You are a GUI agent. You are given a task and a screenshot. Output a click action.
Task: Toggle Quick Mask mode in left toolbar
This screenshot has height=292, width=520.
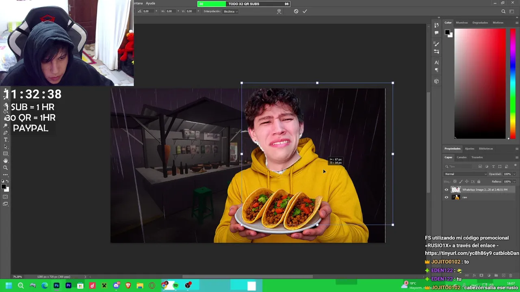point(5,197)
